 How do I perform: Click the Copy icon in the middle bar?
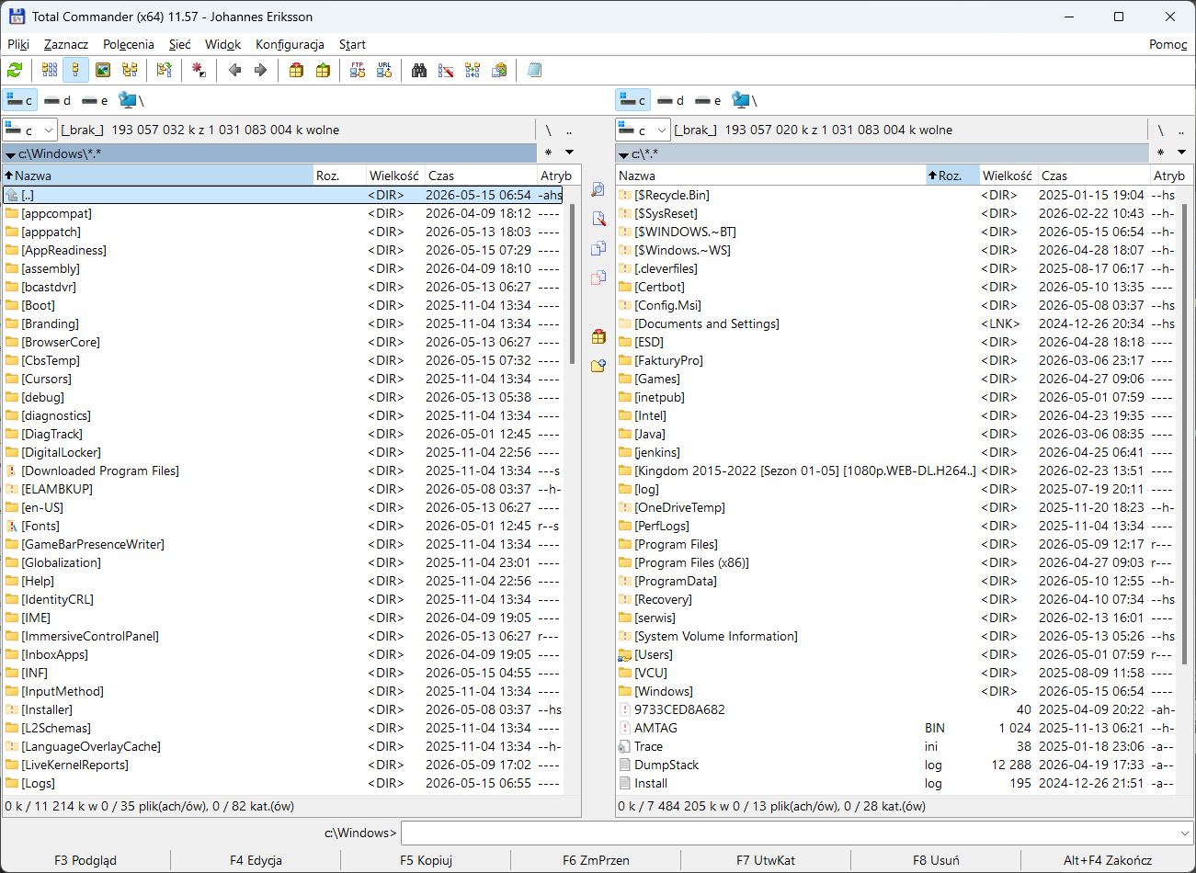coord(598,248)
